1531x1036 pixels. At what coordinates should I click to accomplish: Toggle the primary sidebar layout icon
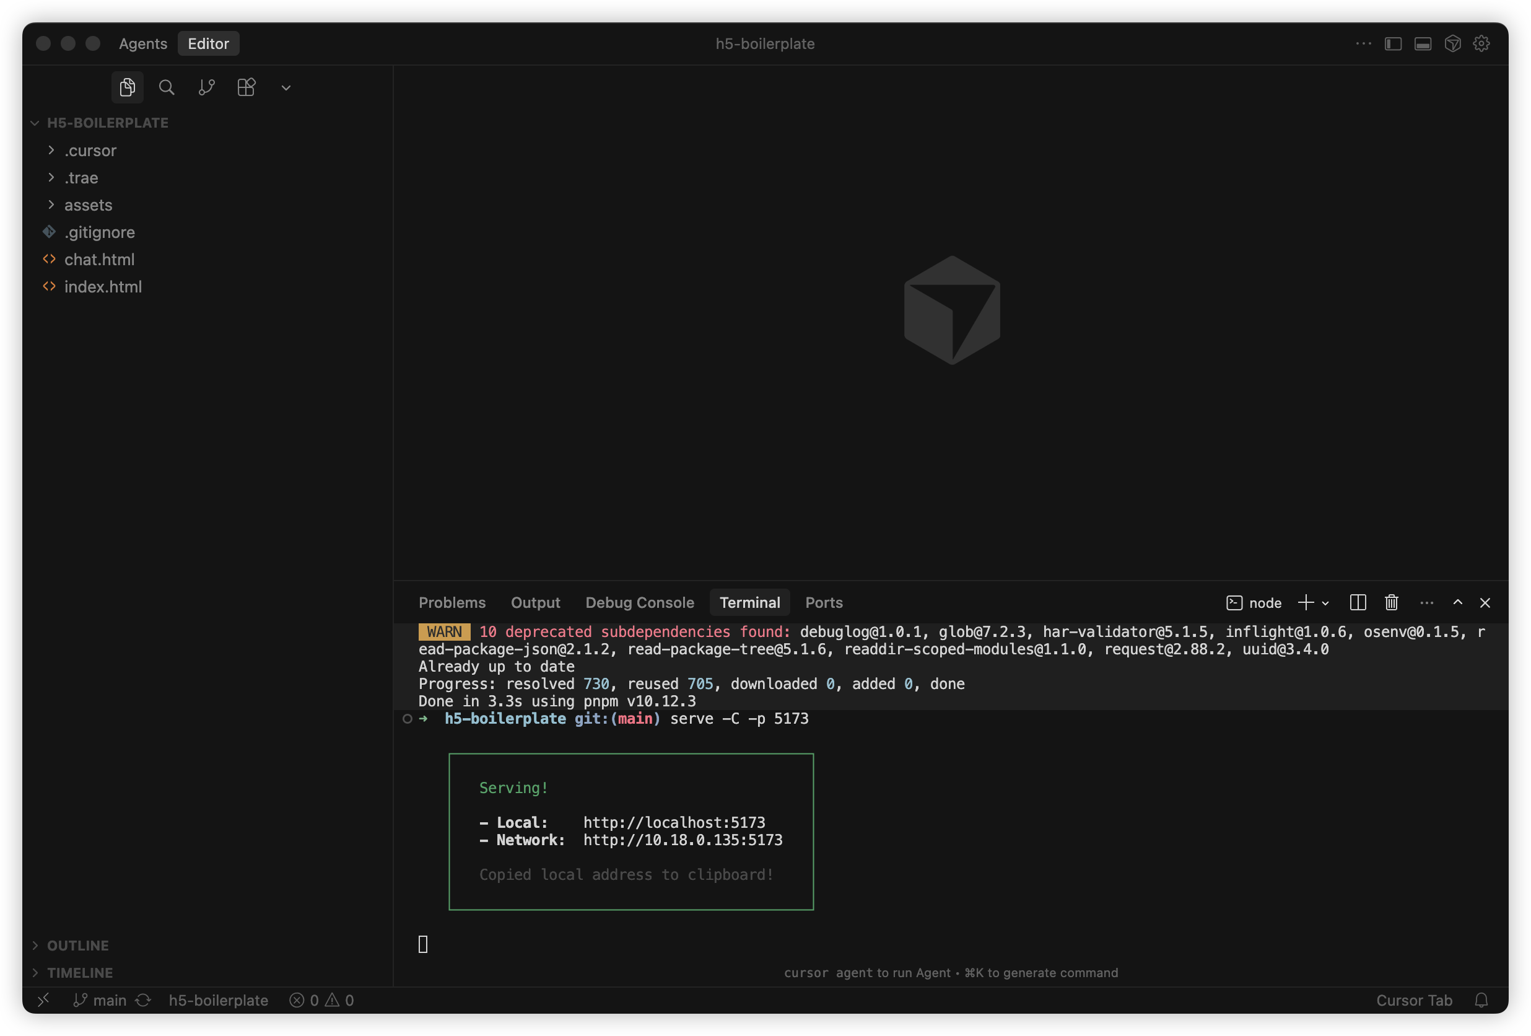pyautogui.click(x=1393, y=43)
